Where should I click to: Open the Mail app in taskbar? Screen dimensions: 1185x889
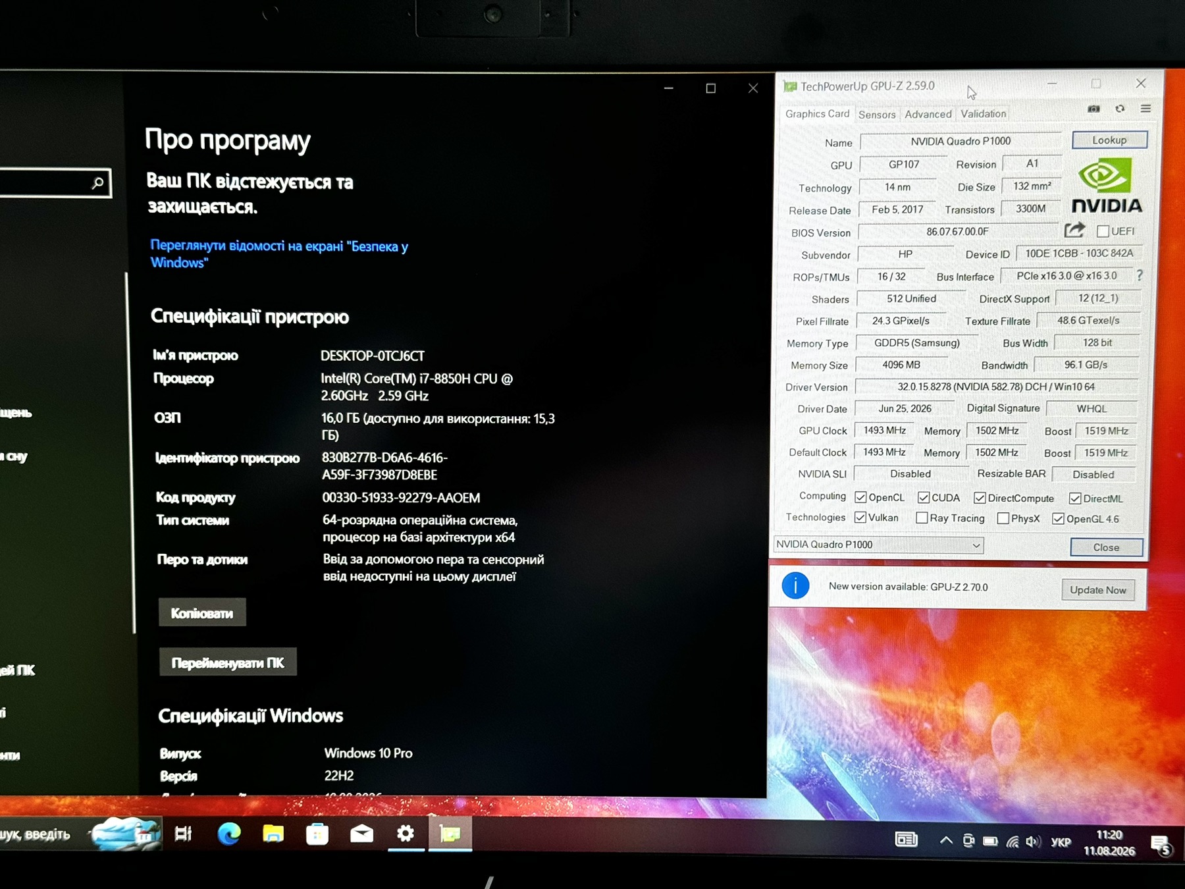click(x=361, y=834)
